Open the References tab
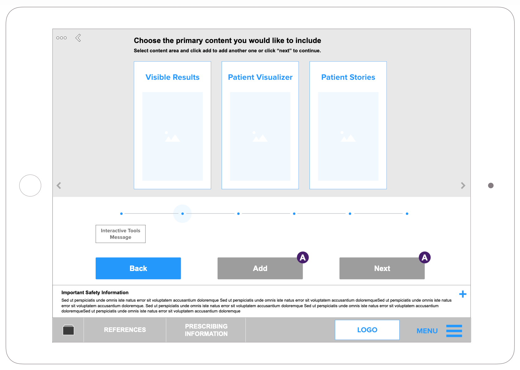This screenshot has height=370, width=520. [x=125, y=330]
